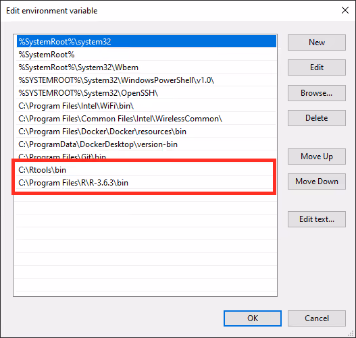Viewport: 356px width, 338px height.
Task: Select the OpenSSH path entry
Action: [147, 93]
